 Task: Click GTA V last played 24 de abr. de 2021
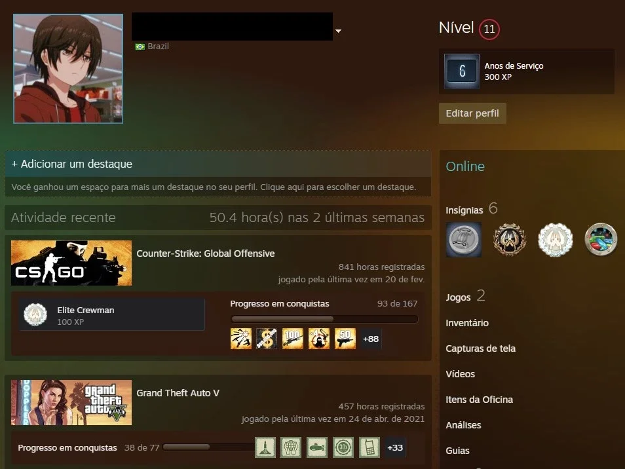coord(333,419)
